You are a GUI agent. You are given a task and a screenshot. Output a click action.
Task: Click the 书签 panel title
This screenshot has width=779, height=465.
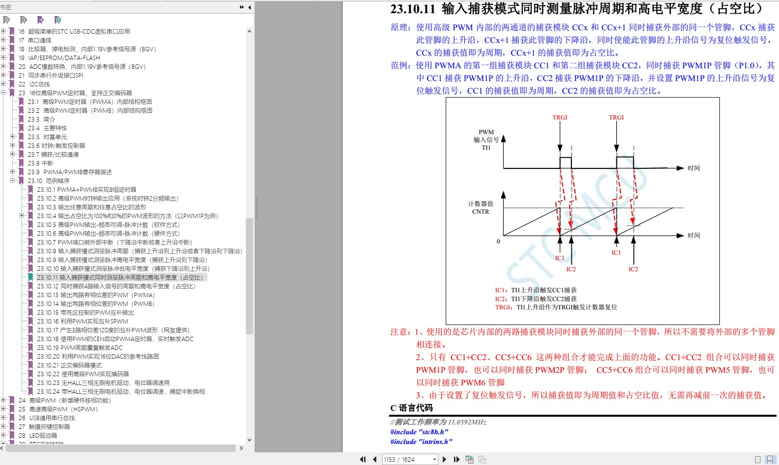5,7
